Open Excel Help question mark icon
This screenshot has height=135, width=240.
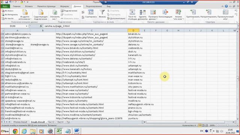[226, 6]
